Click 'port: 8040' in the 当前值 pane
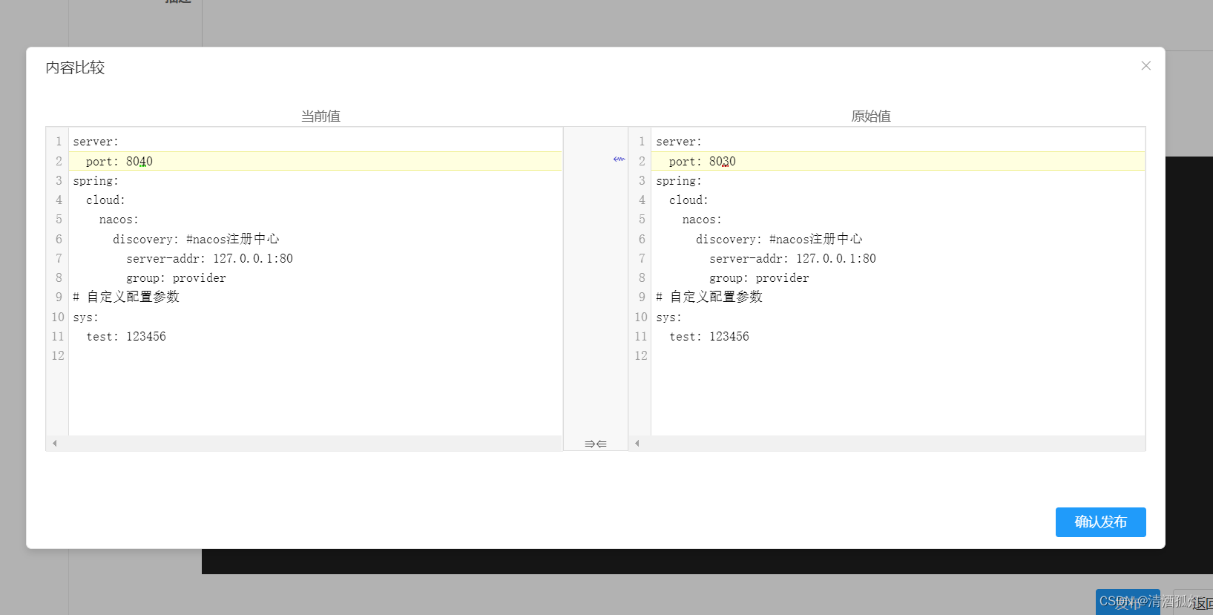The image size is (1213, 615). tap(119, 161)
